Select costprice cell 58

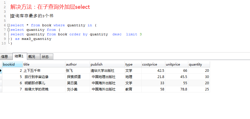point(153,89)
